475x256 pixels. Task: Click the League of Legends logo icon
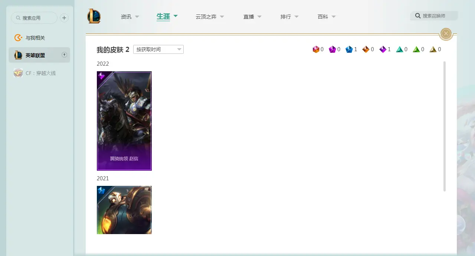coord(94,16)
